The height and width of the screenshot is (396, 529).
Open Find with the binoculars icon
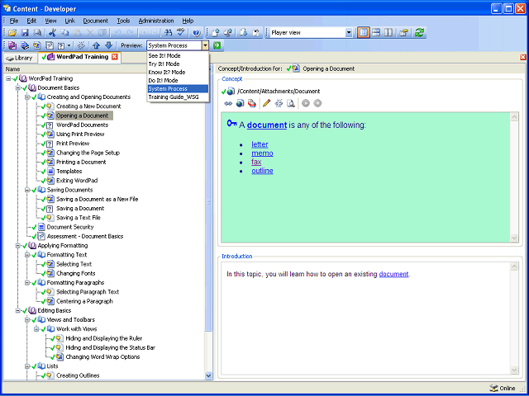point(168,33)
